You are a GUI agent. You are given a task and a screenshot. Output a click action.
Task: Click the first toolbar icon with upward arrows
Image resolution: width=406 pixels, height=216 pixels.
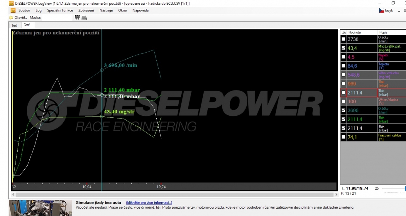tap(77, 17)
